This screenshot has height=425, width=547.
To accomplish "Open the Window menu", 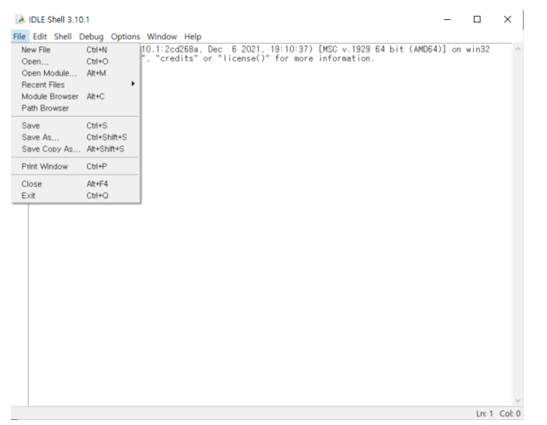I will 162,37.
